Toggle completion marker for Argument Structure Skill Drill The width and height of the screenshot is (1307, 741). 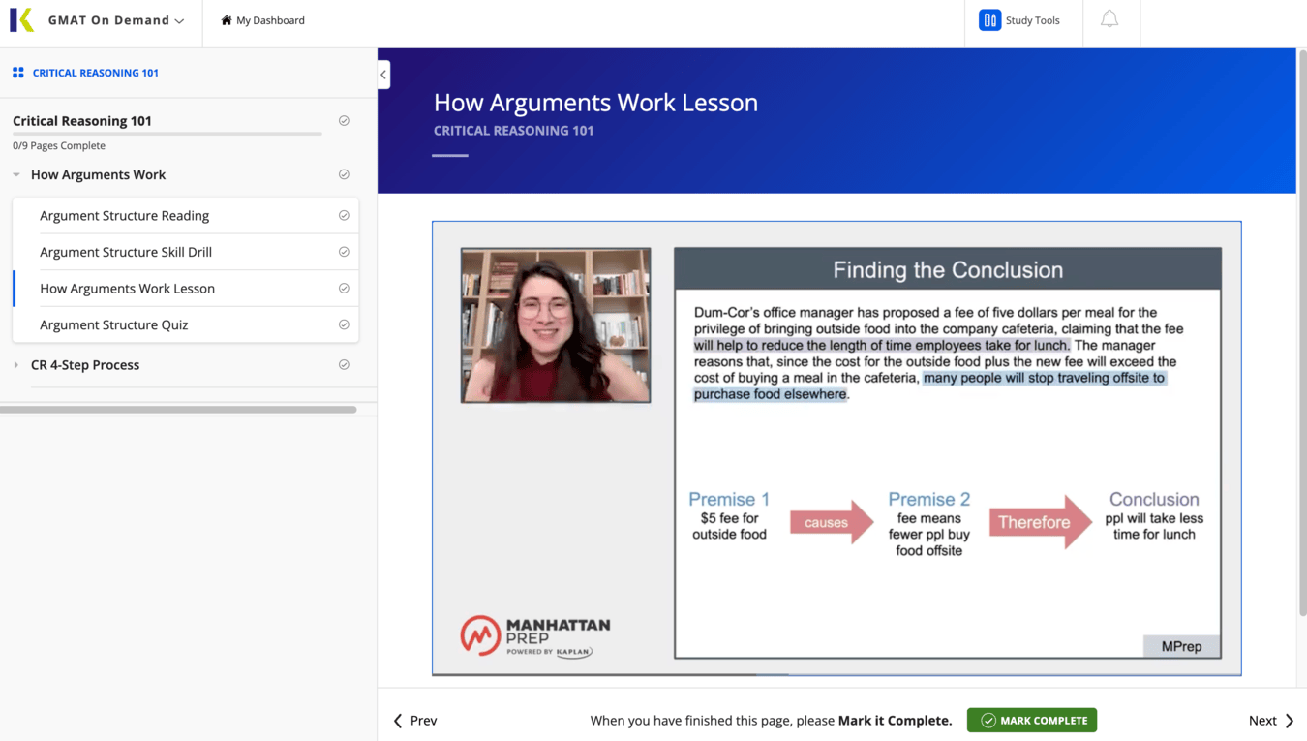[x=344, y=252]
